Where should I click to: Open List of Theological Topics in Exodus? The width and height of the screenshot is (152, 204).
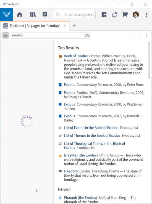[94, 145]
